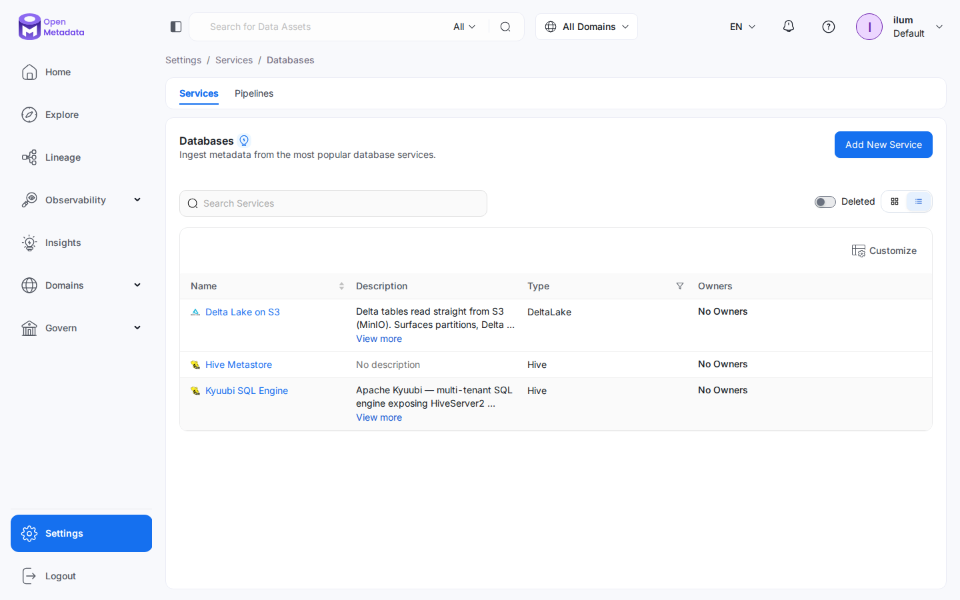Click 'No Owners' in the Kyuubi row
Screen dimensions: 960x600
click(x=723, y=390)
